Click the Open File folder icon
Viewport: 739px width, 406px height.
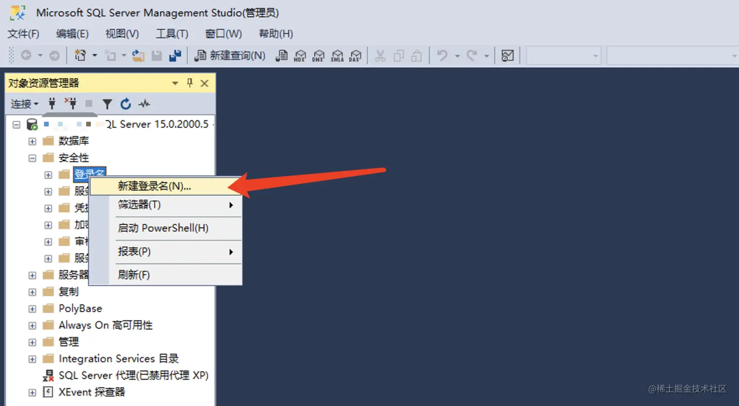coord(138,56)
